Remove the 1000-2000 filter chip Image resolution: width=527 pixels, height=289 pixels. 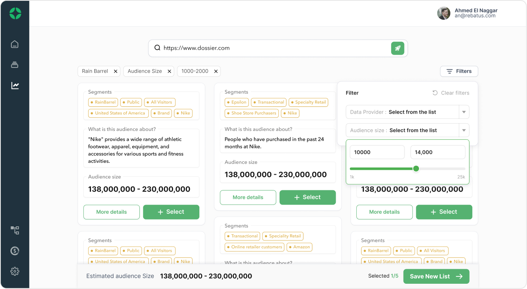click(x=216, y=71)
